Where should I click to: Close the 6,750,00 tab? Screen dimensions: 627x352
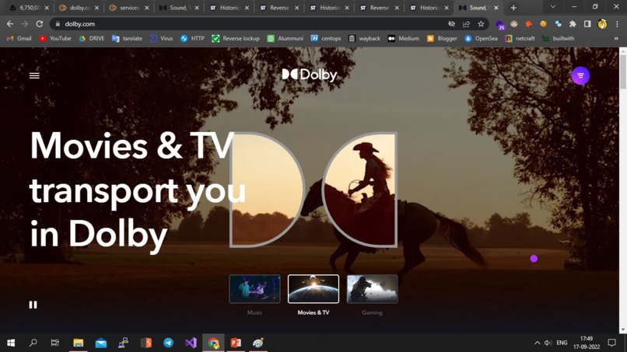[x=47, y=8]
